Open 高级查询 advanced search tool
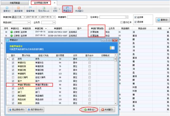Viewport: 170px width, 116px height. (x=18, y=9)
